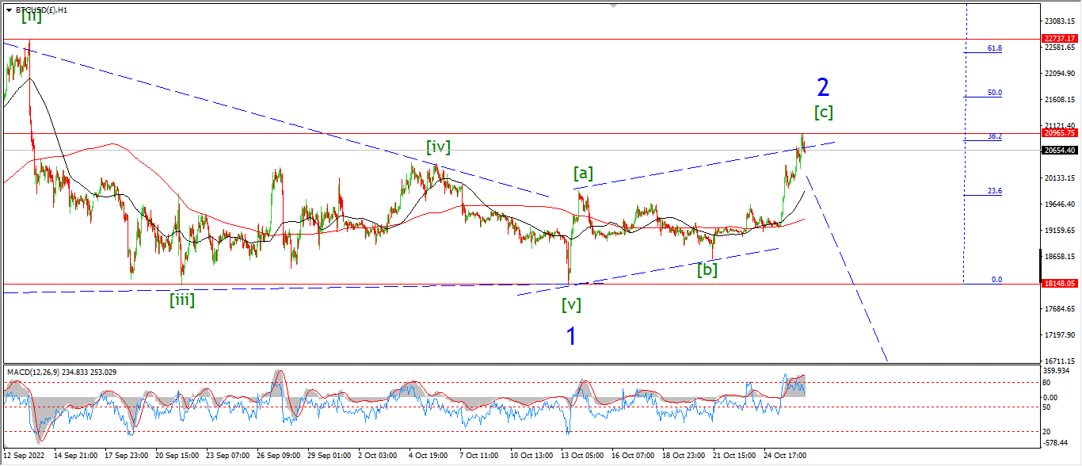This screenshot has height=466, width=1082.
Task: Select the 20654.40 current price tag
Action: pos(1060,150)
